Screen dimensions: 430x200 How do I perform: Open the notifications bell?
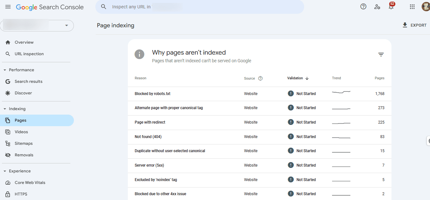click(391, 6)
